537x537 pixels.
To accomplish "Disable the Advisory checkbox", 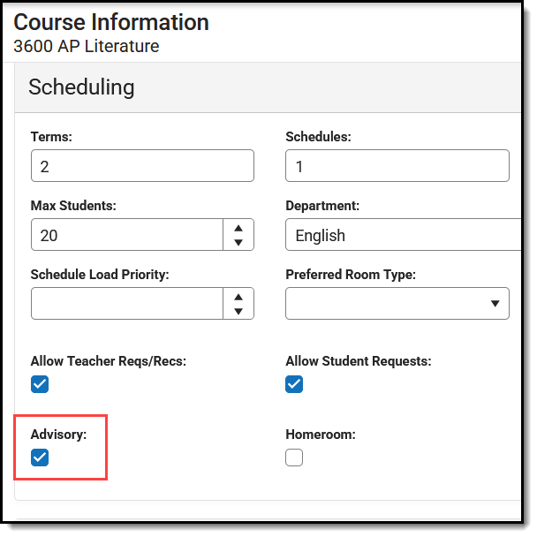I will [40, 458].
